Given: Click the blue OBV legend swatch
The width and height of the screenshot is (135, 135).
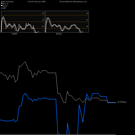Looking at the screenshot, I should pyautogui.click(x=2, y=8).
